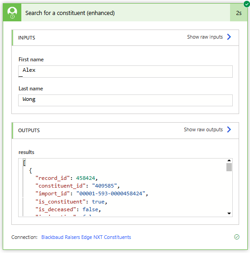Viewport: 250px width, 253px height.
Task: Click the INPUTS section header
Action: pos(125,38)
